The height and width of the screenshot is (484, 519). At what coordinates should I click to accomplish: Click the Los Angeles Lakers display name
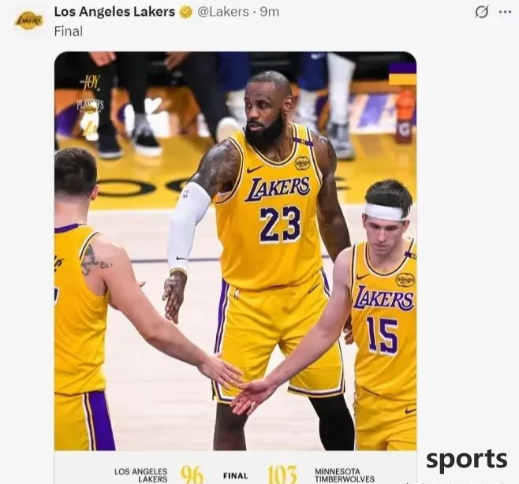(x=114, y=12)
